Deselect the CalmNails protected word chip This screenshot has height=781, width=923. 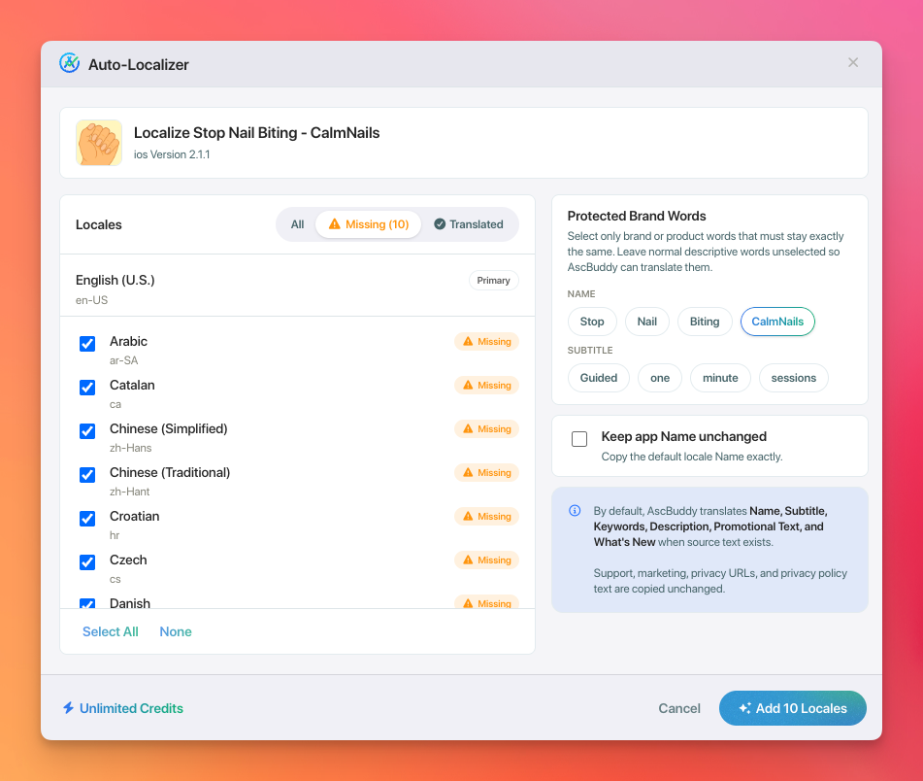coord(777,322)
